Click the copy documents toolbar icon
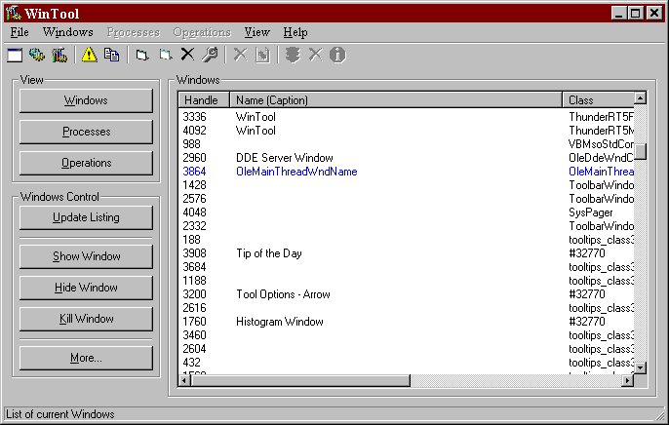Screen dimensions: 669x425 click(111, 55)
